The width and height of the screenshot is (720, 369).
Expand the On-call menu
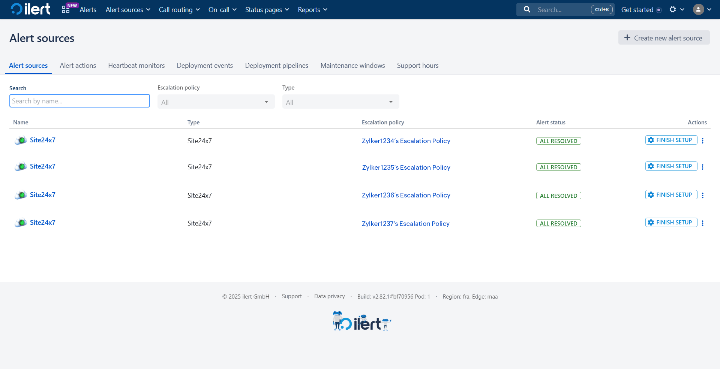(x=222, y=10)
